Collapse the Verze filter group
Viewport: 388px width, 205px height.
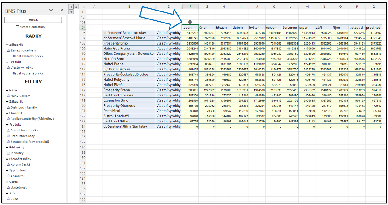click(x=7, y=182)
